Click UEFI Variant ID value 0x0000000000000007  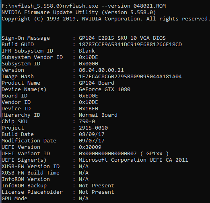coord(108,154)
